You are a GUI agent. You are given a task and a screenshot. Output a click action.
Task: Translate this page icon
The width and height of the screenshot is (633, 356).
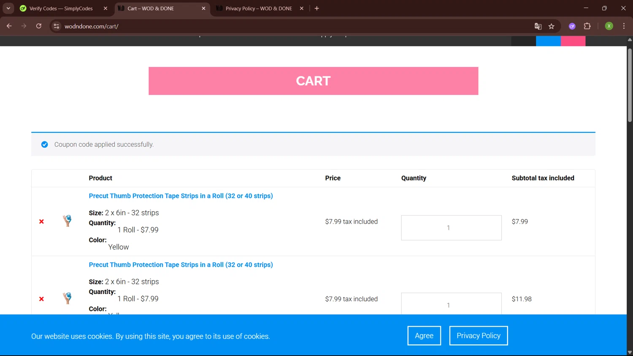coord(538,26)
